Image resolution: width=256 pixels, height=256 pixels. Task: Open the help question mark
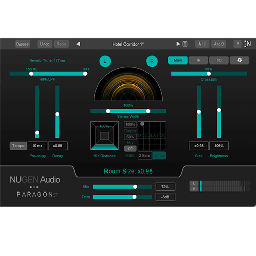pos(238,44)
